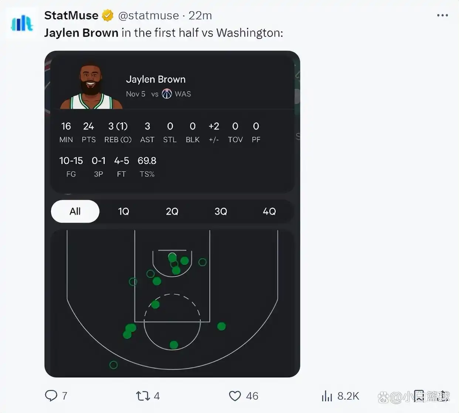Click the gold verified badge
The height and width of the screenshot is (413, 459).
click(x=108, y=16)
